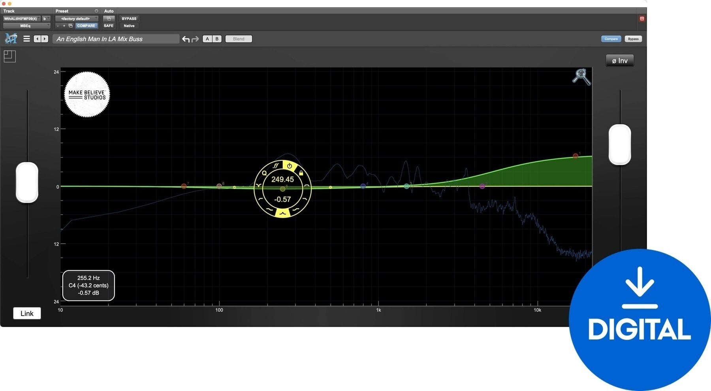Image resolution: width=711 pixels, height=391 pixels.
Task: Select right-middle shelf shape in ring
Action: click(x=305, y=199)
